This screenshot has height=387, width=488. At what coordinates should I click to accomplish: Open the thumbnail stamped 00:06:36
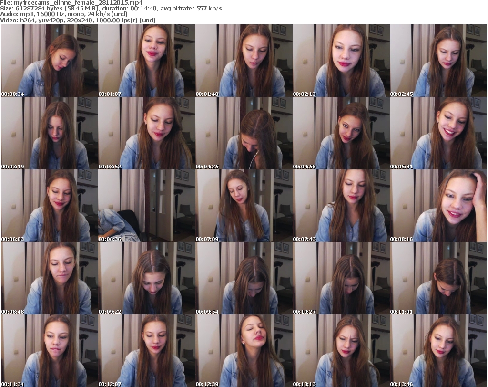point(147,206)
